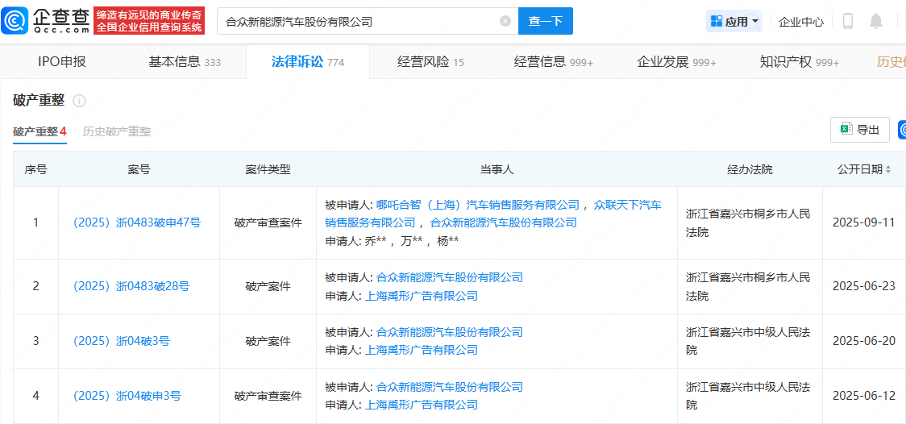Viewport: 906px width, 424px height.
Task: Open 上海禹形广告有限公司 link in row 3
Action: (x=422, y=350)
